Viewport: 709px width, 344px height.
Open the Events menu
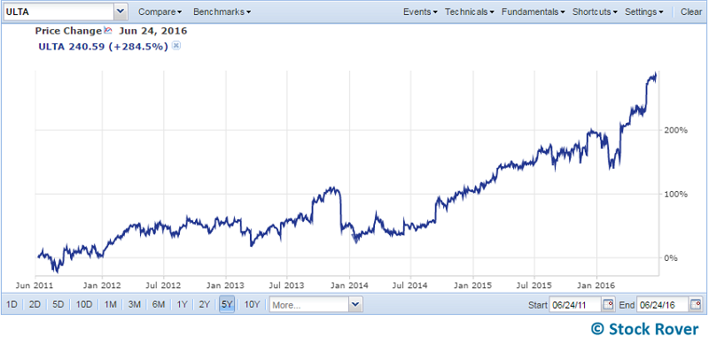pyautogui.click(x=420, y=11)
